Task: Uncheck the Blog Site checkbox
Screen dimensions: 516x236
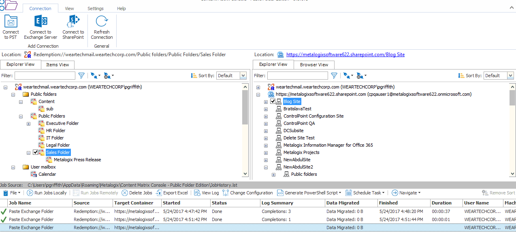Action: click(273, 101)
